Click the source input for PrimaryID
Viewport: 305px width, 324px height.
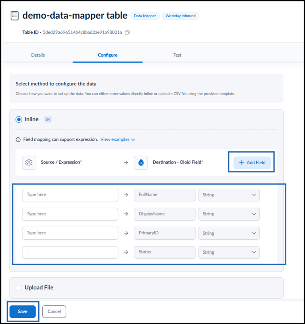[x=70, y=233]
